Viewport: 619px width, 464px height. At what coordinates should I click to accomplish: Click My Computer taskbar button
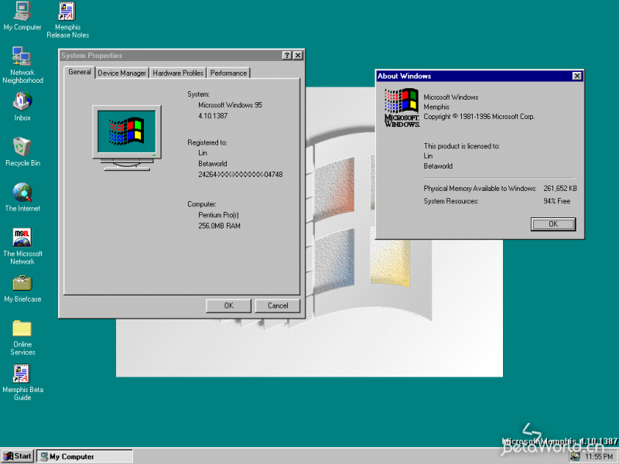[x=84, y=456]
